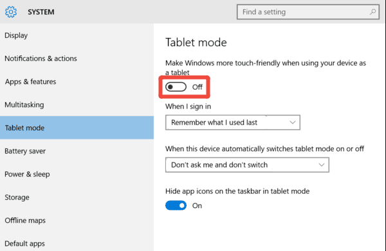Viewport: 386px width, 251px height.
Task: Select Offline maps in the sidebar
Action: 77,220
